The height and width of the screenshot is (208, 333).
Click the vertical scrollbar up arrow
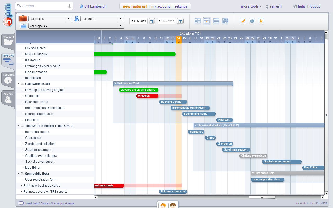[x=326, y=32]
